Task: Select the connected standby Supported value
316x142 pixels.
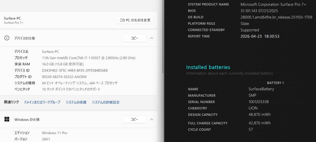Action: pos(250,30)
